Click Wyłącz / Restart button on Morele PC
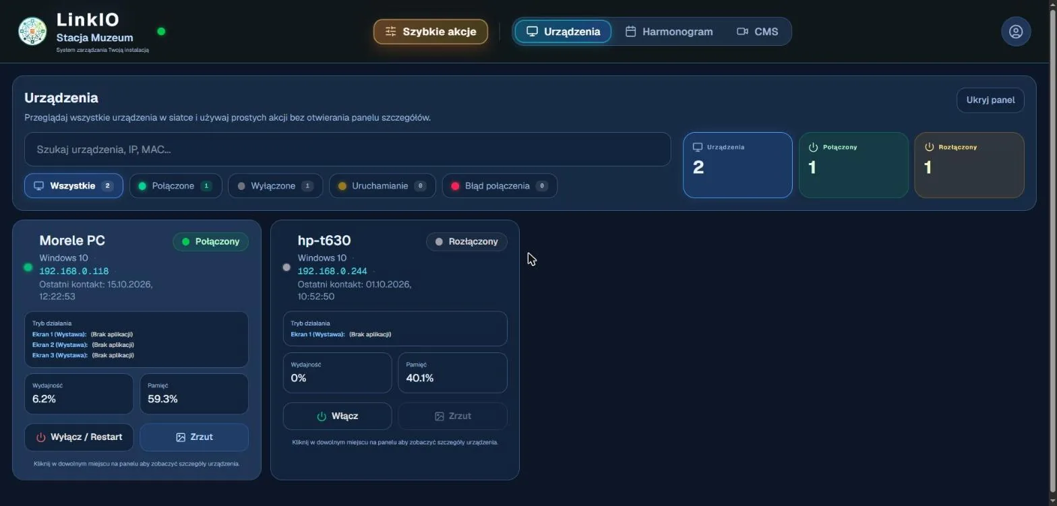The width and height of the screenshot is (1057, 506). point(79,437)
